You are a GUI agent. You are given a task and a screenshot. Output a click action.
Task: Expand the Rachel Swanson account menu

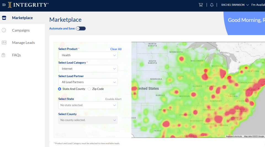(235, 5)
